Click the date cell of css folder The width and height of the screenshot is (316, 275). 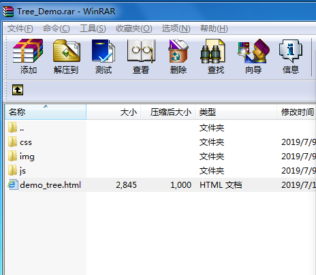[298, 142]
